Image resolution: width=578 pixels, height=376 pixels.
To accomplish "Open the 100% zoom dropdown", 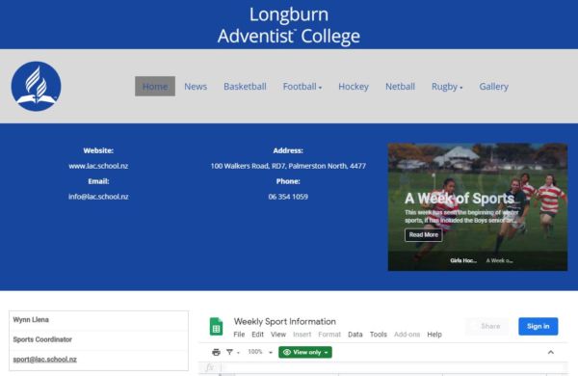I will point(260,352).
